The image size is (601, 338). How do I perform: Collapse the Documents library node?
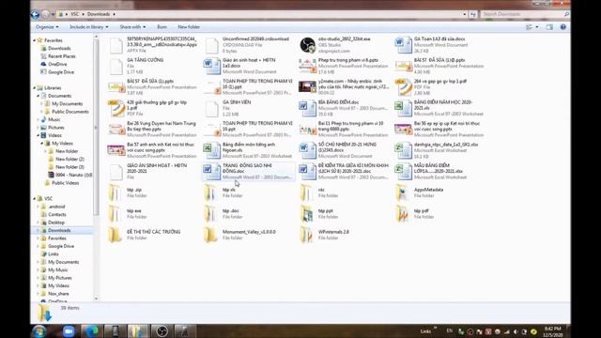39,96
